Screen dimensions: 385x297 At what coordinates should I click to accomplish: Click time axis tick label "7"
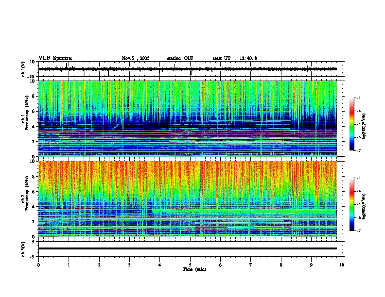(251, 265)
